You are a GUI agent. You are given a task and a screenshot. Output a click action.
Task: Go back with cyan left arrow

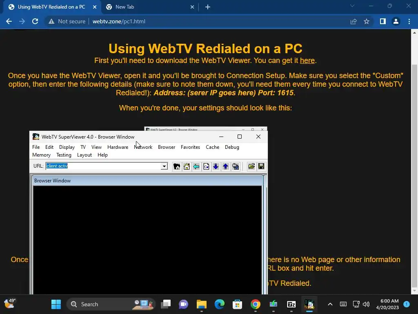(x=196, y=166)
